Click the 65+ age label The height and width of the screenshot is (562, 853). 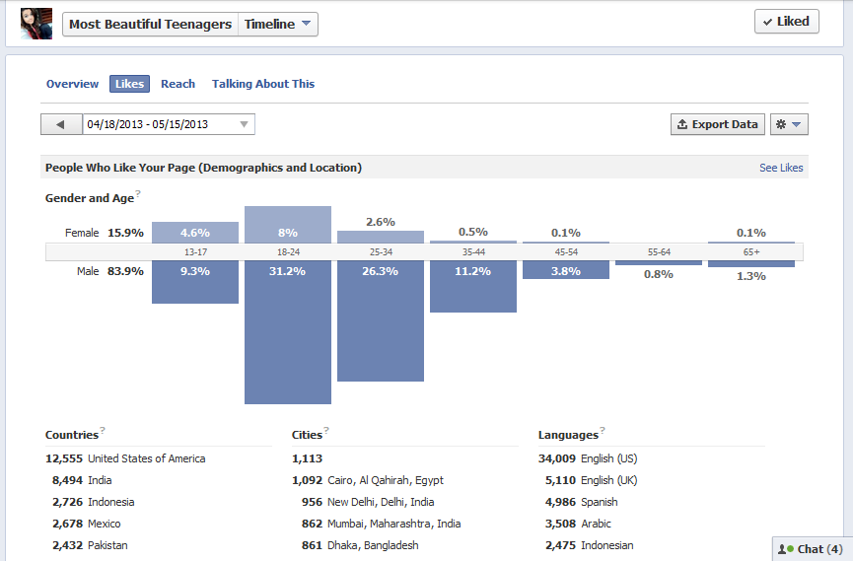(x=751, y=252)
